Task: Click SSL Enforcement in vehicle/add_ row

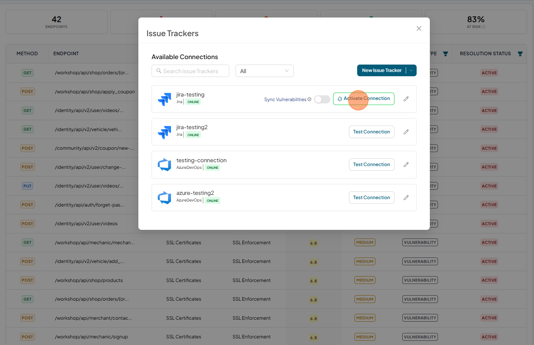Action: tap(251, 261)
